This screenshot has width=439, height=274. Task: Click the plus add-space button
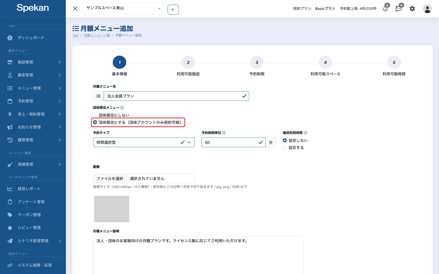173,10
